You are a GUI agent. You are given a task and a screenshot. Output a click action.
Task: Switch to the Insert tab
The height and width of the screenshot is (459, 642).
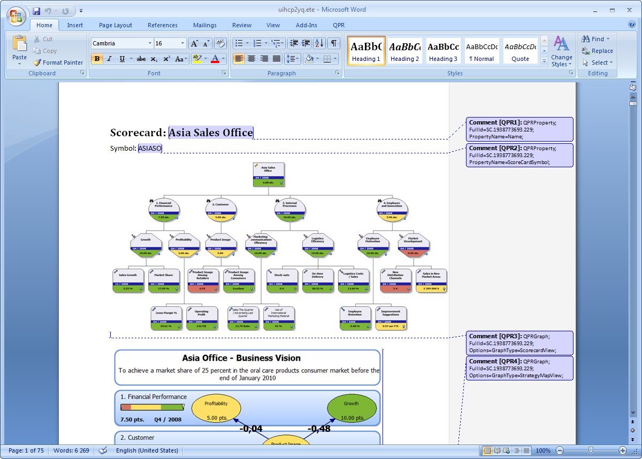[x=75, y=25]
